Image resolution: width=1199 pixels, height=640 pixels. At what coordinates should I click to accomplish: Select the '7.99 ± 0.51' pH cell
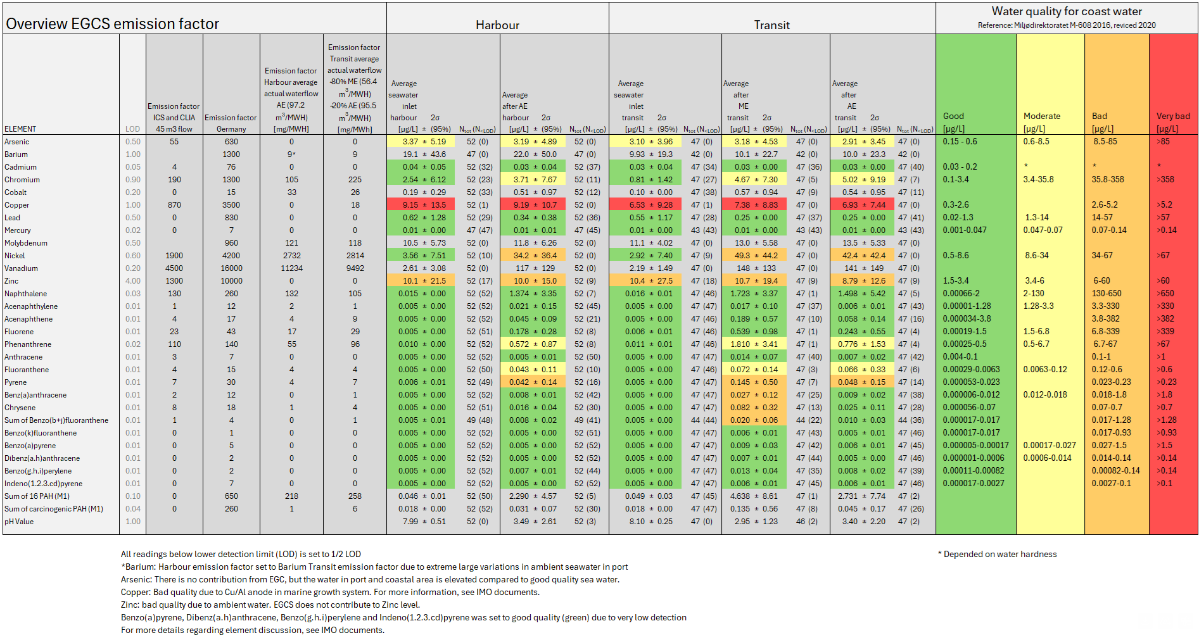[424, 522]
